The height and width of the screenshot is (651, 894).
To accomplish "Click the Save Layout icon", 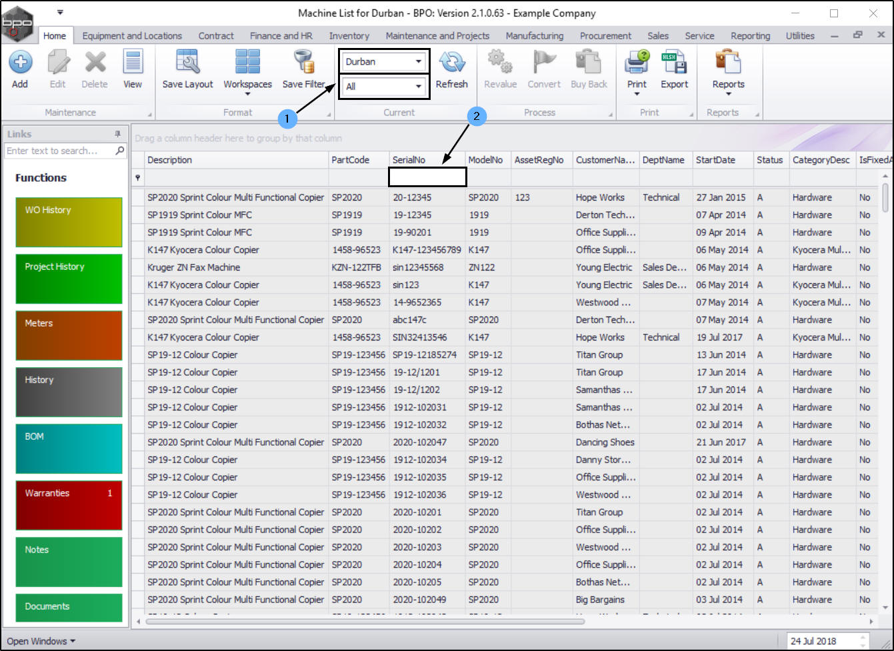I will click(x=188, y=61).
